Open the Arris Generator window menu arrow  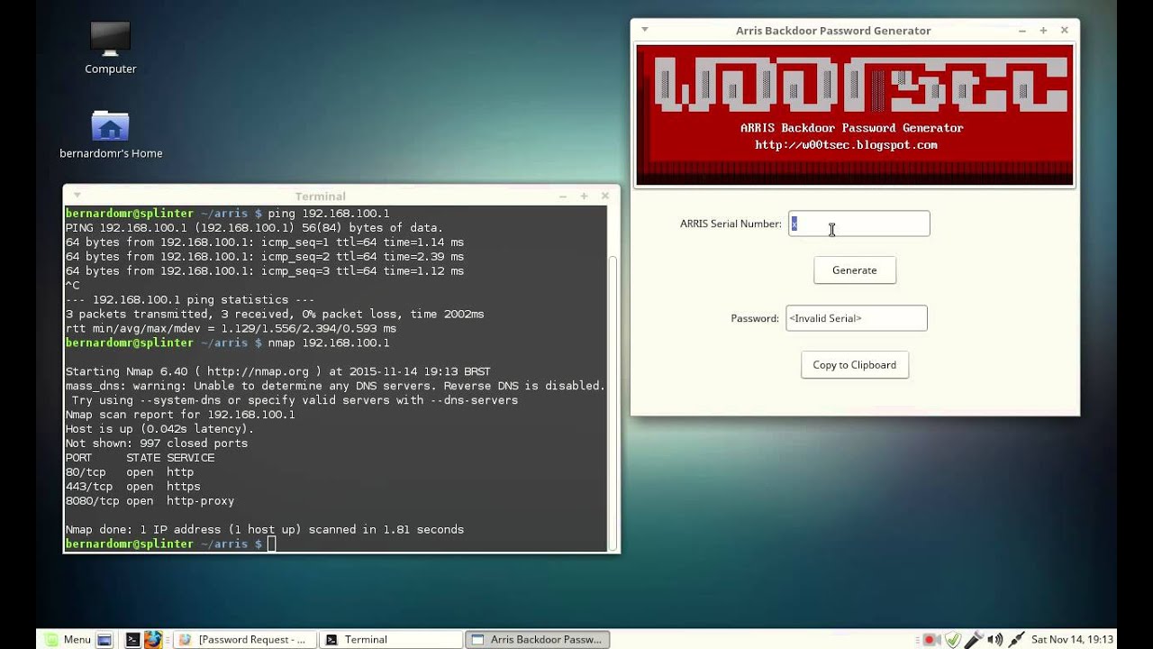(644, 30)
